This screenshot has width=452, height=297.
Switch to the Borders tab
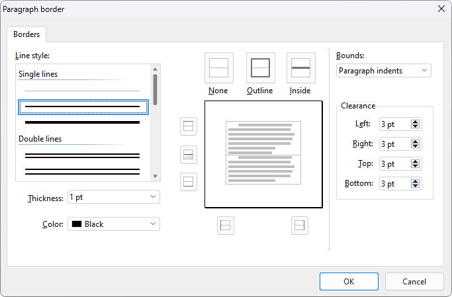click(26, 34)
